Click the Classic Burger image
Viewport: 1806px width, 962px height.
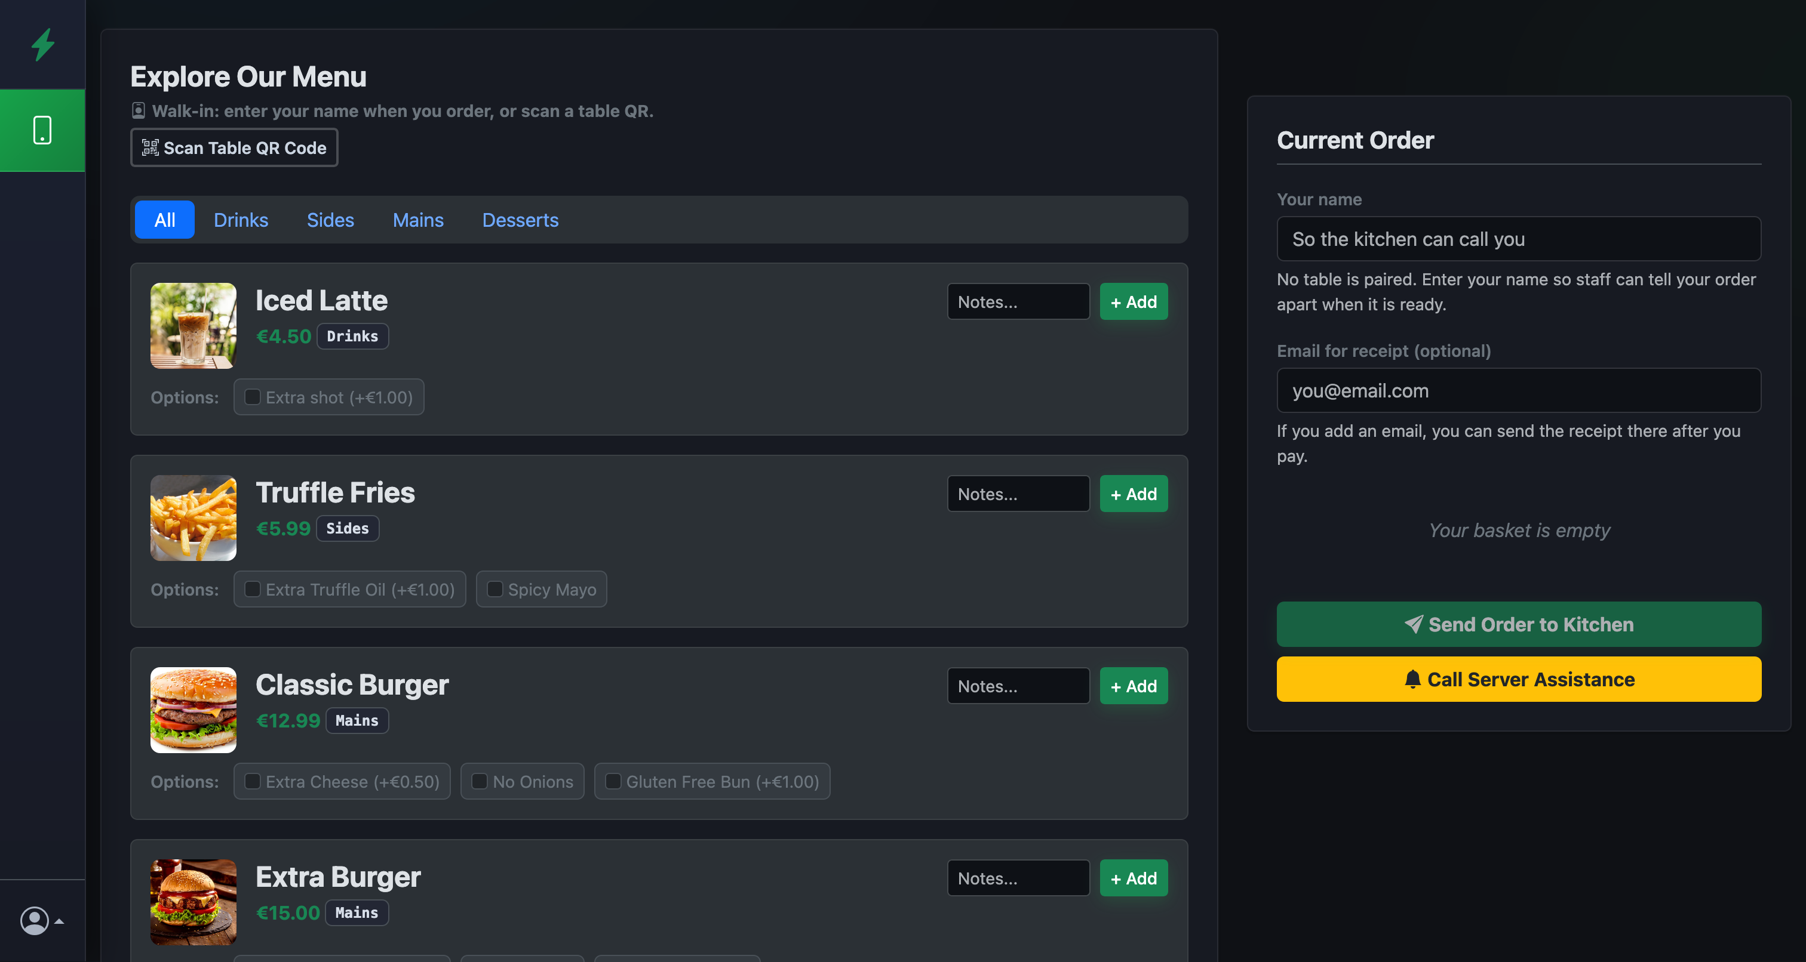coord(193,710)
